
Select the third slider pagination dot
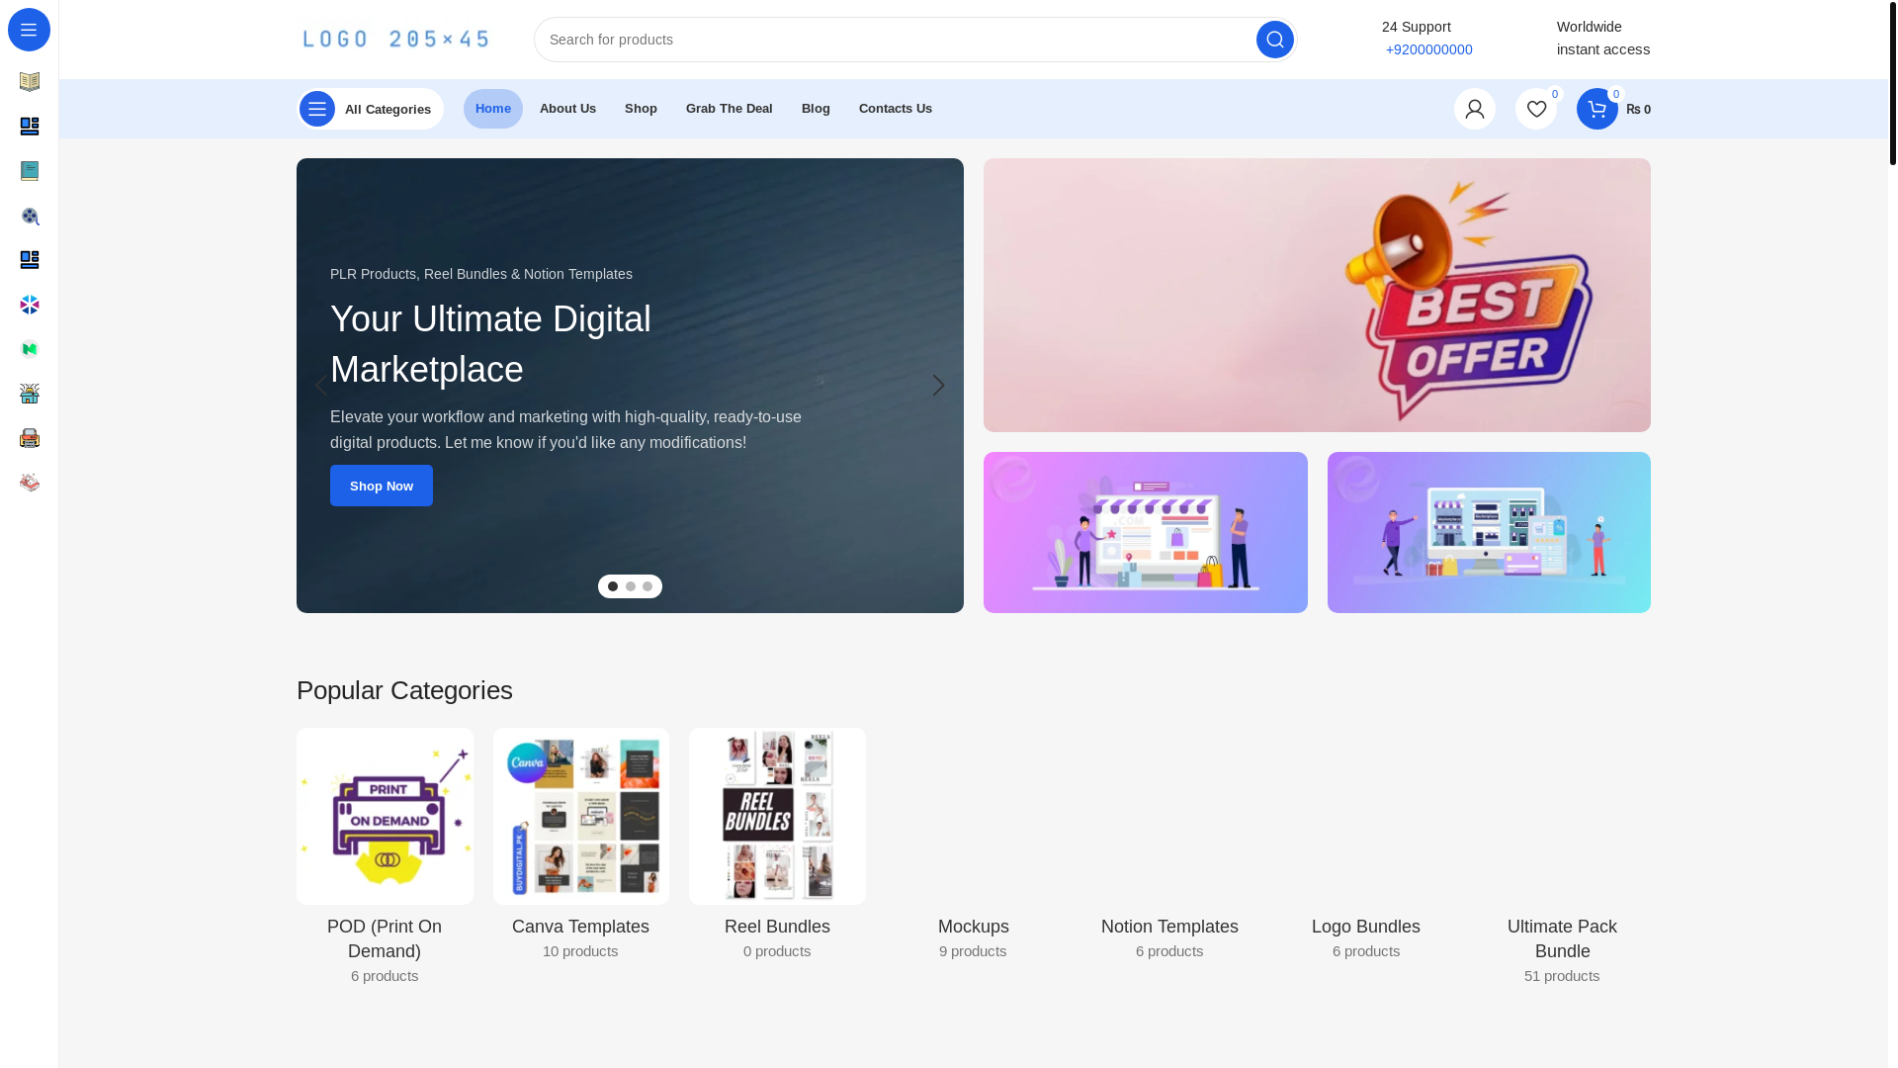tap(647, 586)
